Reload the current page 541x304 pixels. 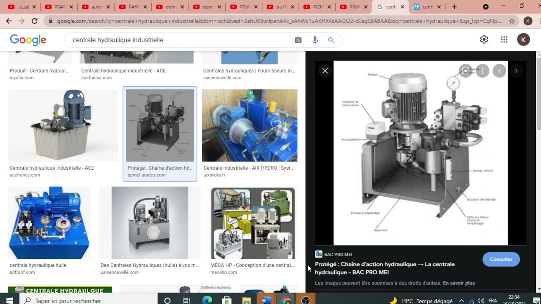tap(35, 21)
